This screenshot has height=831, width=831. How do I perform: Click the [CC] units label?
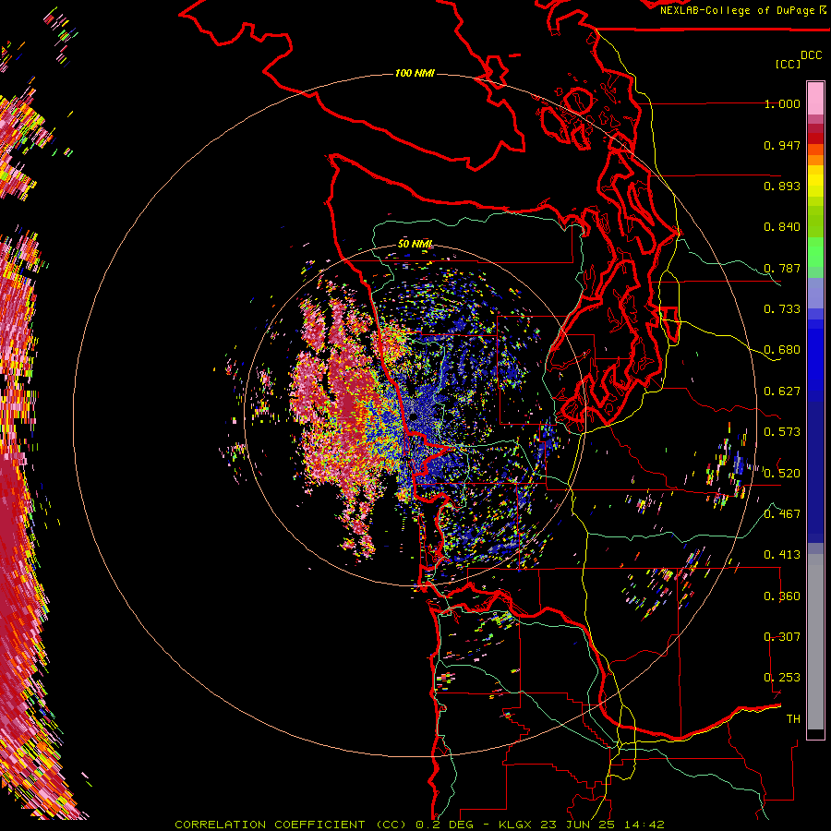point(788,64)
